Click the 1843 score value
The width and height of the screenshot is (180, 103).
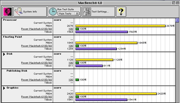pyautogui.click(x=70, y=43)
